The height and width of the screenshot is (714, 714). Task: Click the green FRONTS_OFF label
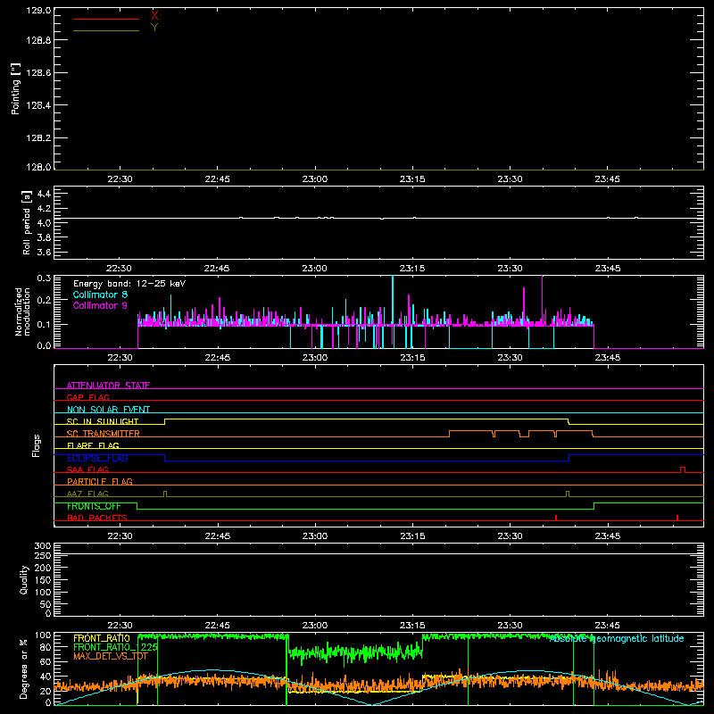tap(94, 506)
